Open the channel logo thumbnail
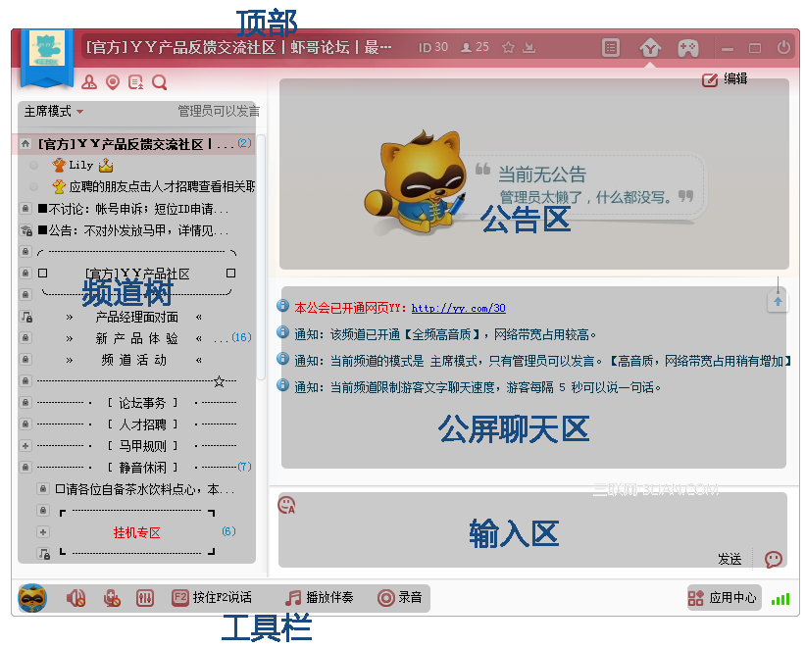This screenshot has height=649, width=805. (x=47, y=49)
